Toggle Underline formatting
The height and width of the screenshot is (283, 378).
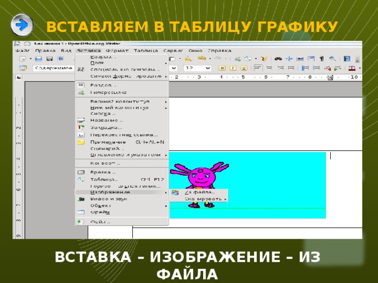pos(244,68)
